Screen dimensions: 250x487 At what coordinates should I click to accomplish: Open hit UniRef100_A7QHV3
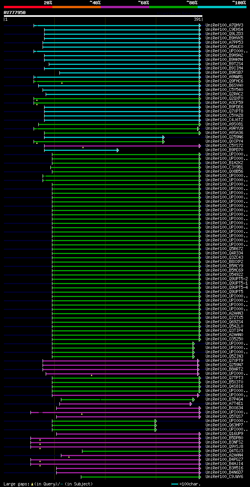[x=224, y=25]
